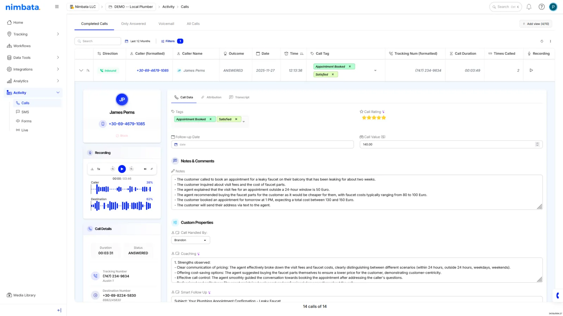
Task: Open the Filters button
Action: [x=172, y=41]
